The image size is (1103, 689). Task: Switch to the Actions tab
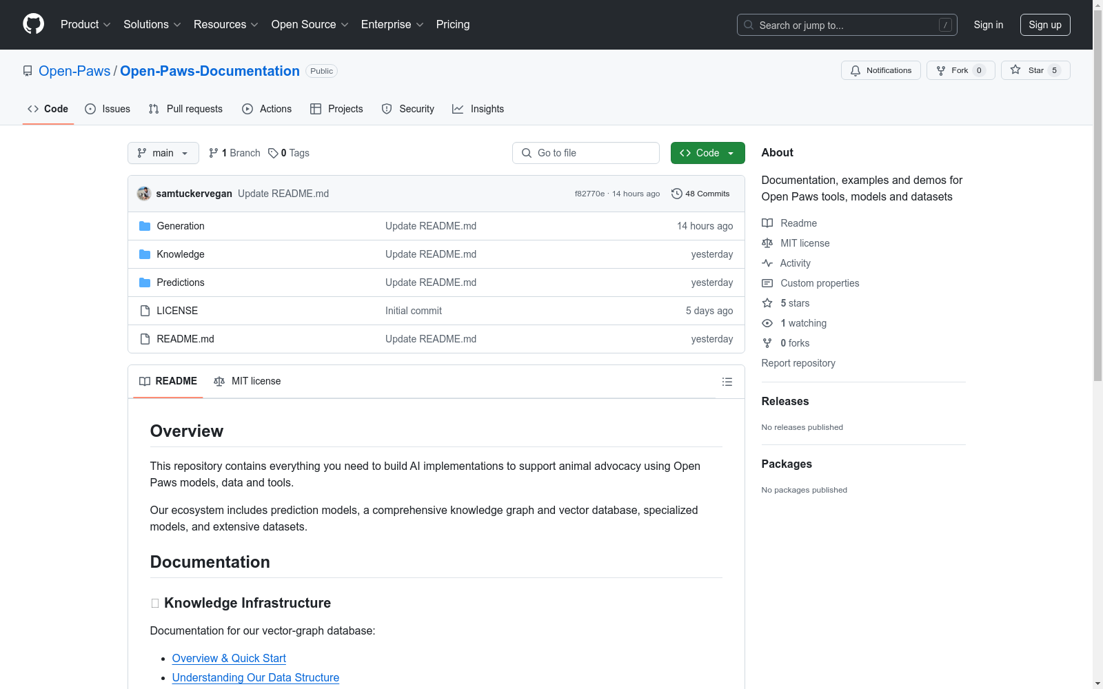[267, 109]
